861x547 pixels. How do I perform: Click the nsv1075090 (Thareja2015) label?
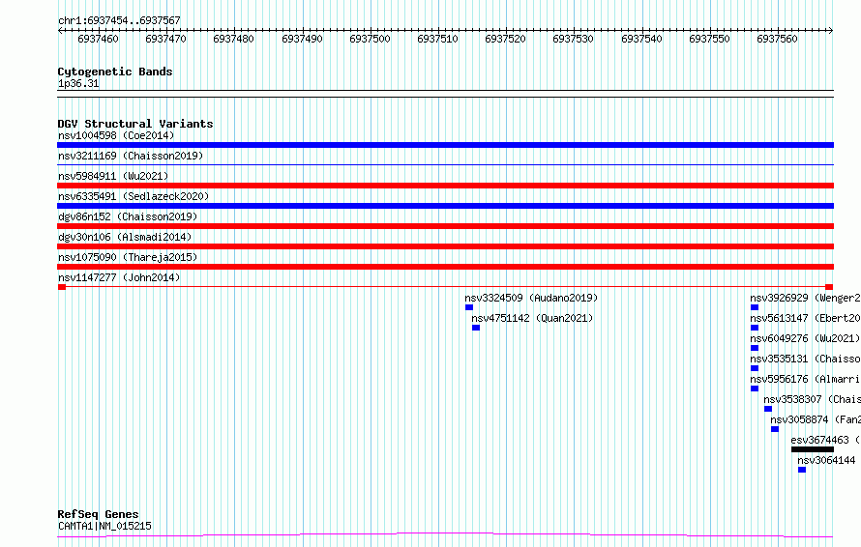point(128,257)
